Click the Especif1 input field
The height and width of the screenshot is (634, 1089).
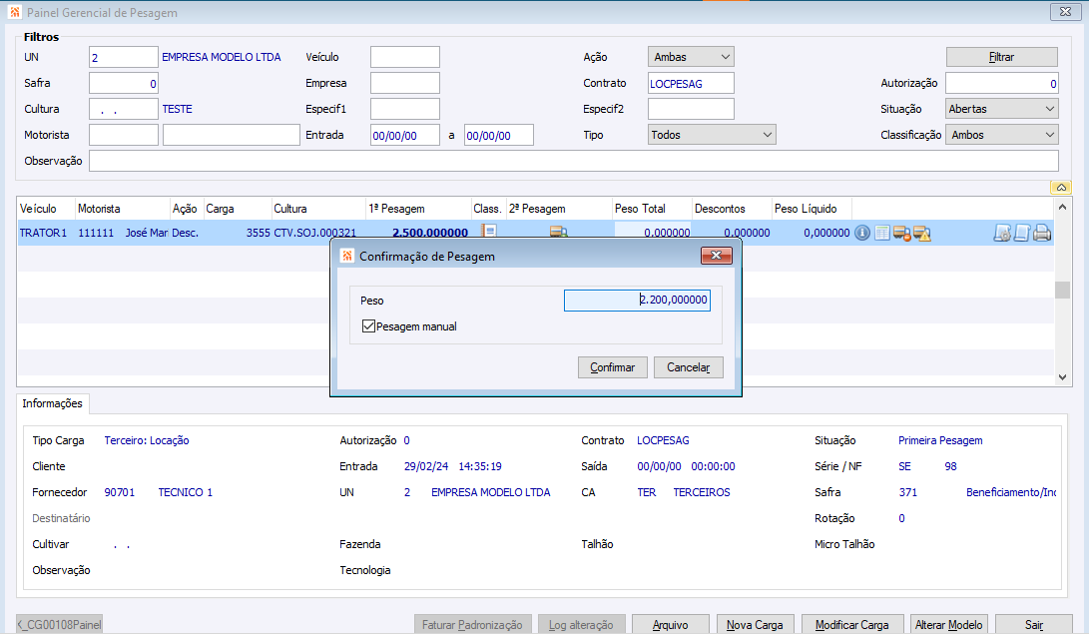405,109
